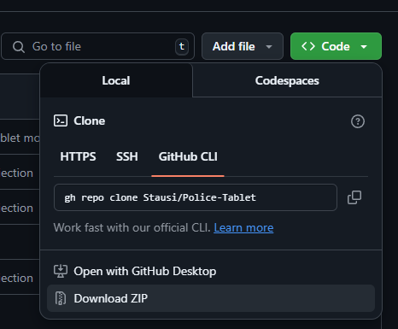Click Download ZIP

(211, 298)
